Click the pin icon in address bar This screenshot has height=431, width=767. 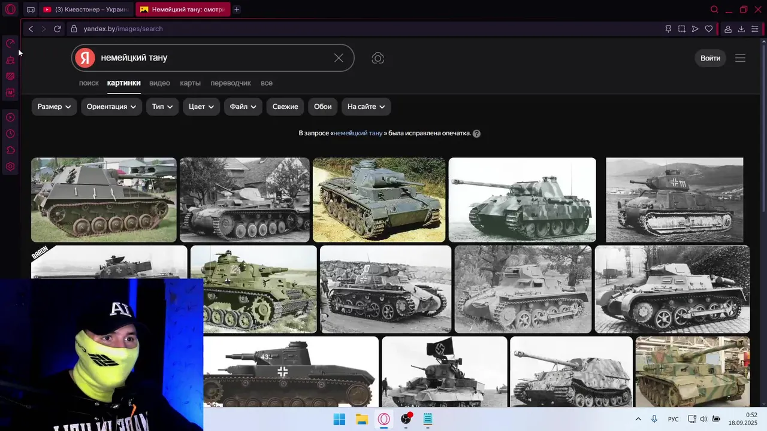coord(668,29)
